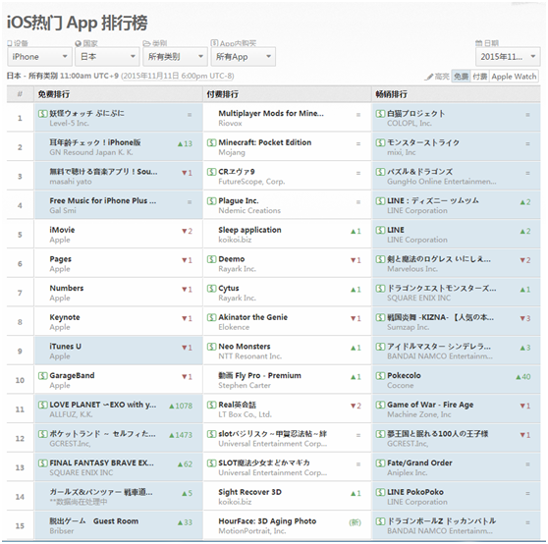This screenshot has width=548, height=544.
Task: Open the 所有App in-app purchase dropdown
Action: [243, 57]
